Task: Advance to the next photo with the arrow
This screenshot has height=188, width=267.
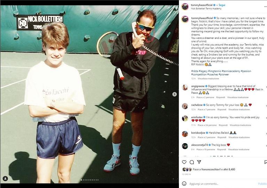Action: pyautogui.click(x=174, y=94)
